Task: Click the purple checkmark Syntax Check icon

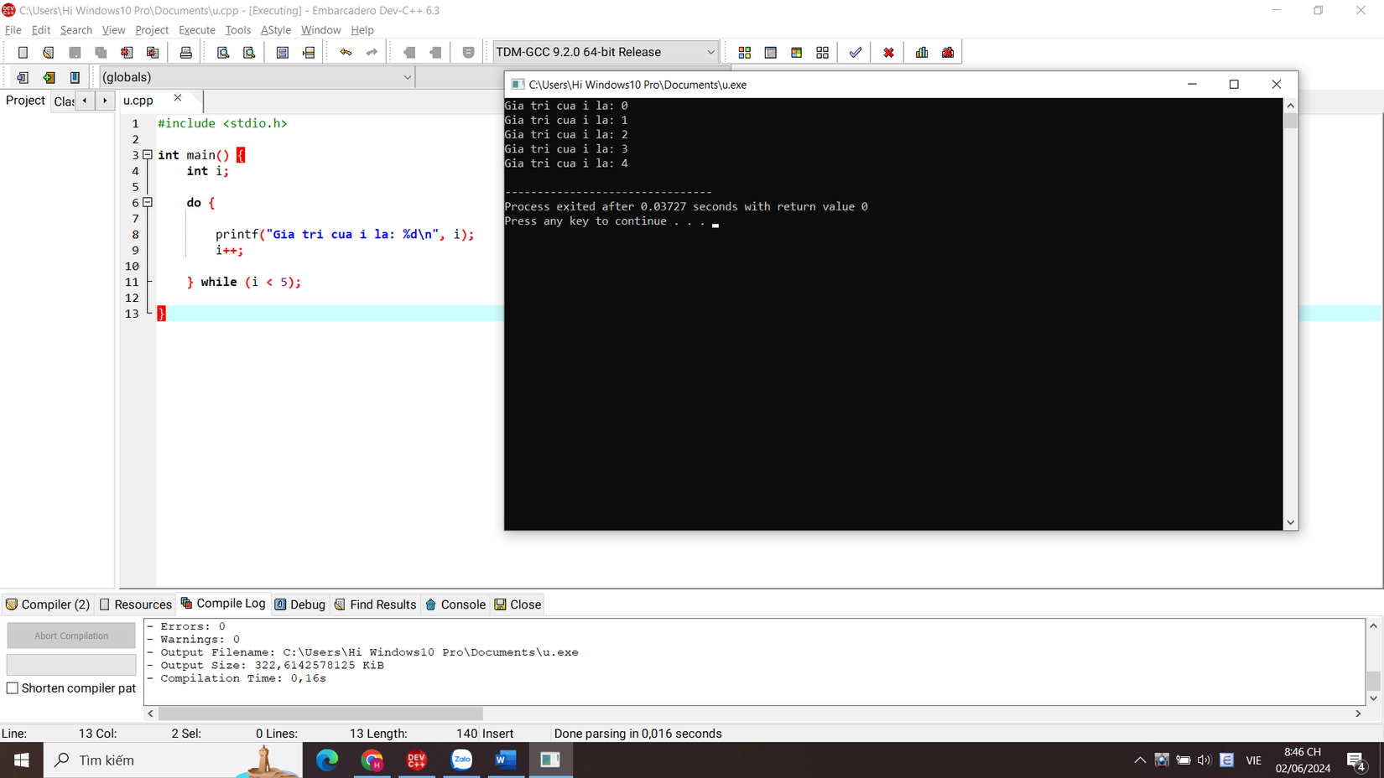Action: [856, 52]
